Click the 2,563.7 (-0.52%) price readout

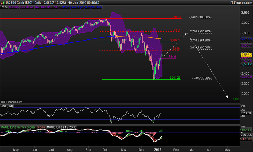pos(55,3)
